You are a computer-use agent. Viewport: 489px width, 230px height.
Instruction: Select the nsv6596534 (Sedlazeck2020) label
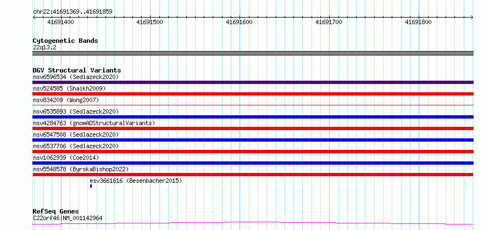[76, 77]
